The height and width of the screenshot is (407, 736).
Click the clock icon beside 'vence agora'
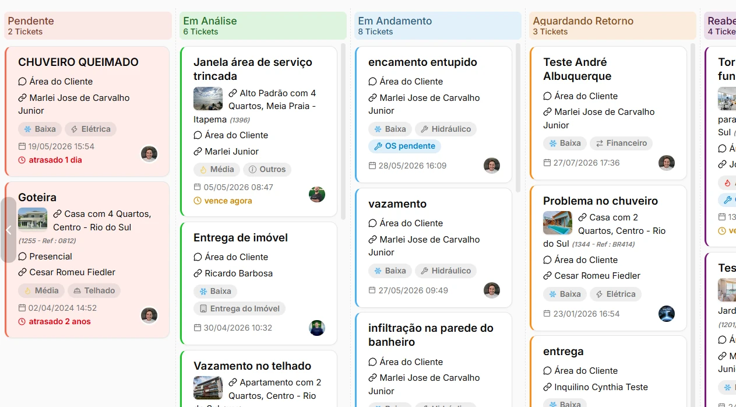pos(198,201)
